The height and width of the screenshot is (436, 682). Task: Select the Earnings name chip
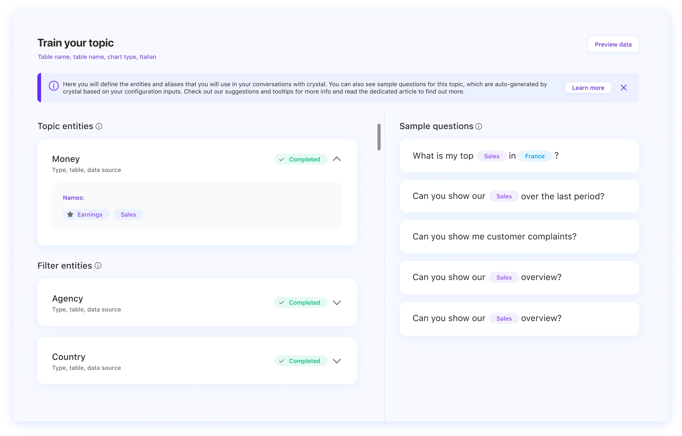89,214
